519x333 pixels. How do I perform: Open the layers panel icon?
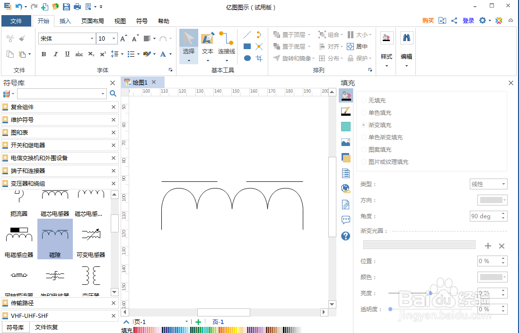(345, 158)
